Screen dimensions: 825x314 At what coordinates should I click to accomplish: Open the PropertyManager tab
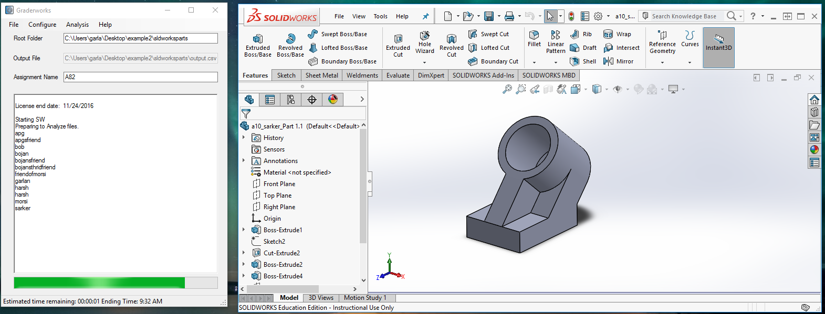point(270,100)
